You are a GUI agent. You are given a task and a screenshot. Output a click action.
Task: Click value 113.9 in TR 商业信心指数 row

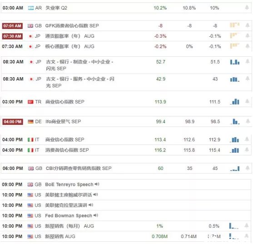(160, 102)
